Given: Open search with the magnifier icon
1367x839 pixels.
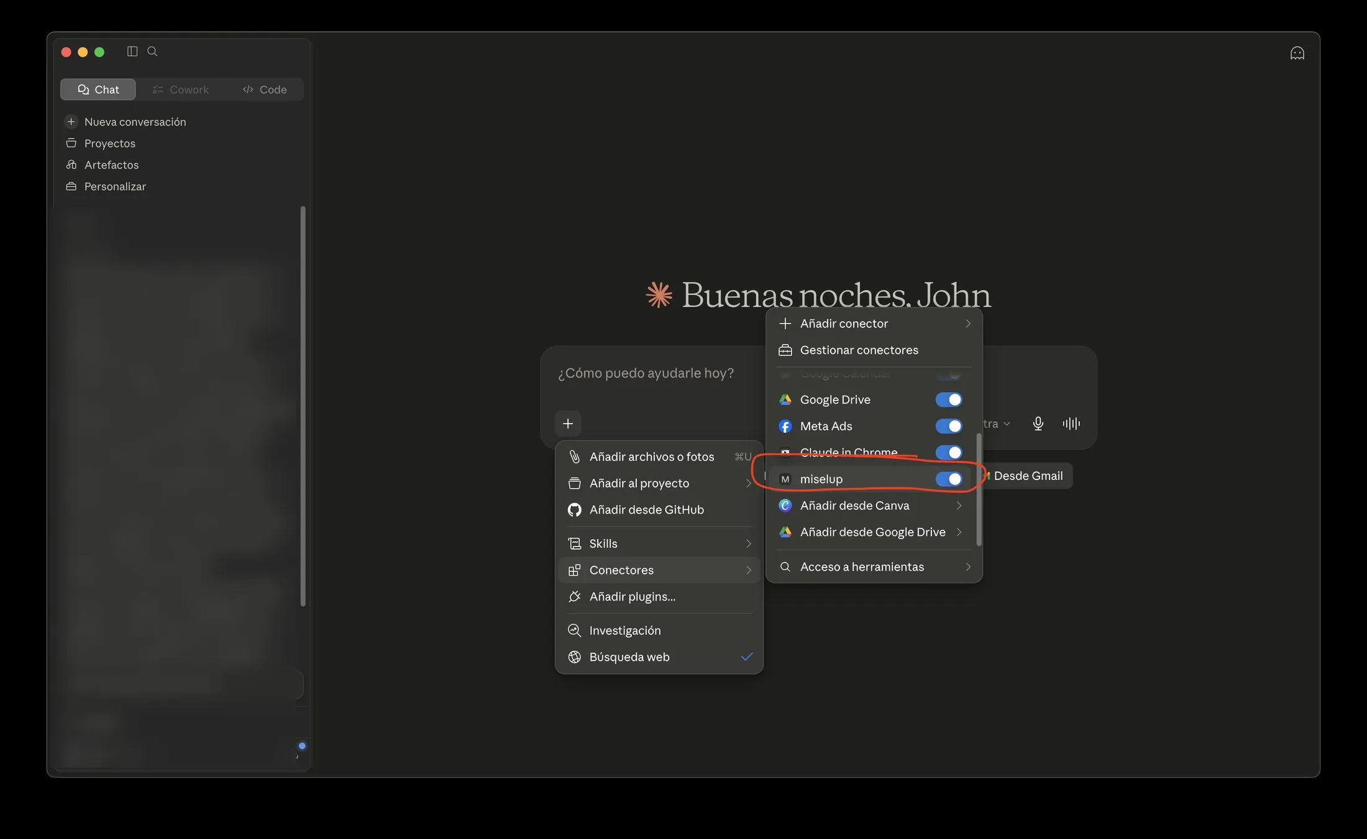Looking at the screenshot, I should point(152,52).
